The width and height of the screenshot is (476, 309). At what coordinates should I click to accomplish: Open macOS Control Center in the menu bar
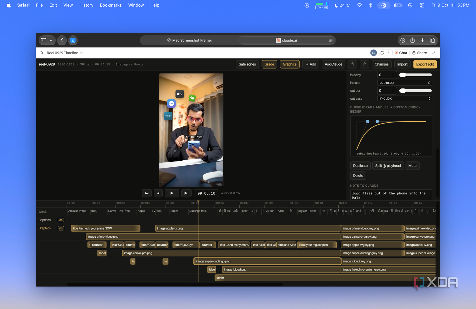(422, 5)
